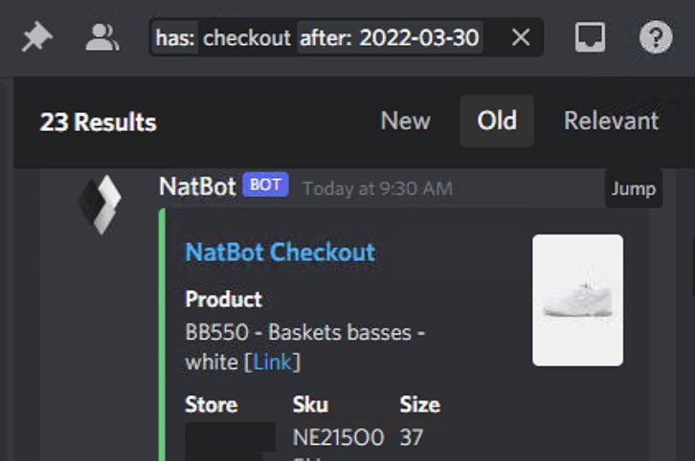Click the SKU value 'NE215OO'

click(x=338, y=437)
